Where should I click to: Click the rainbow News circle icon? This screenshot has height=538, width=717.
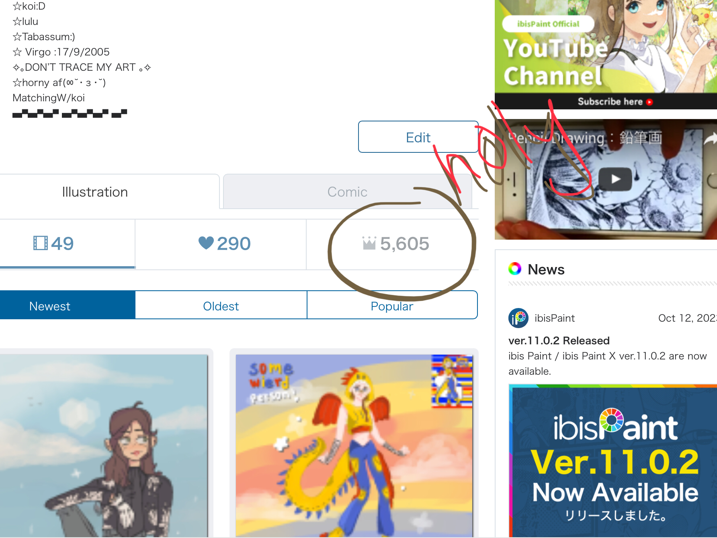click(515, 269)
